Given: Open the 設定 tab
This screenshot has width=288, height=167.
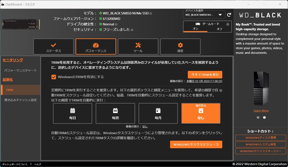Looking at the screenshot, I should point(180,47).
